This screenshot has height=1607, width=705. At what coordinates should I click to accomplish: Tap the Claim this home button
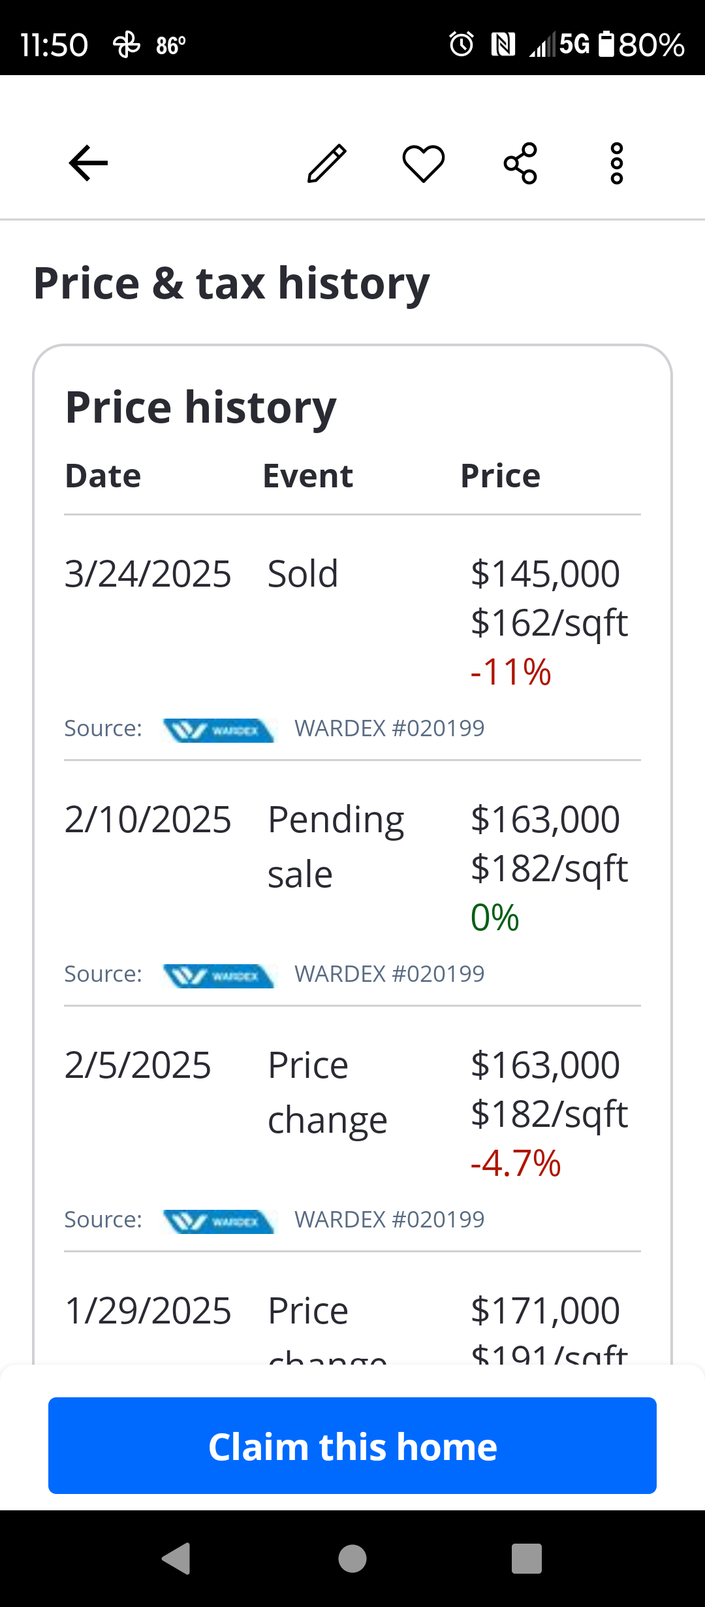pos(352,1445)
